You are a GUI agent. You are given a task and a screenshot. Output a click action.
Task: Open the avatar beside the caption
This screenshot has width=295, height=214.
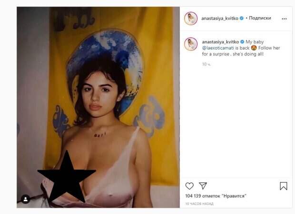[x=191, y=44]
